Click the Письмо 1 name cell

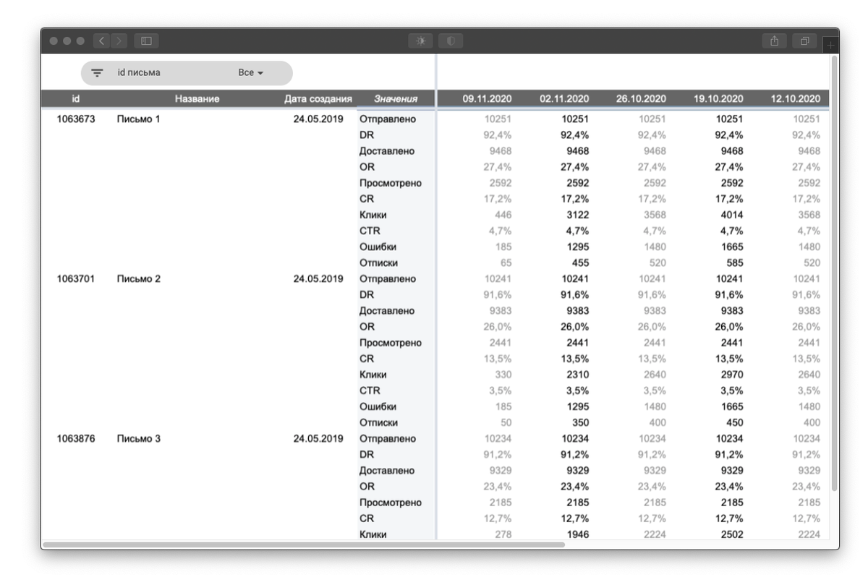[138, 119]
